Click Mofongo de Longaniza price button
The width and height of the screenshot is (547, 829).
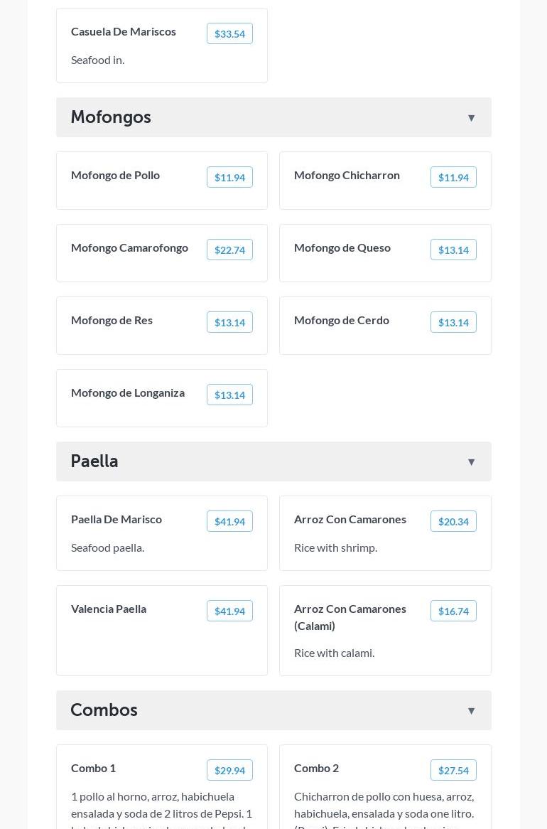tap(229, 395)
